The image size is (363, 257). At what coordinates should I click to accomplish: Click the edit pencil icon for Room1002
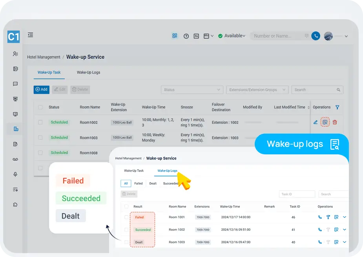point(316,122)
